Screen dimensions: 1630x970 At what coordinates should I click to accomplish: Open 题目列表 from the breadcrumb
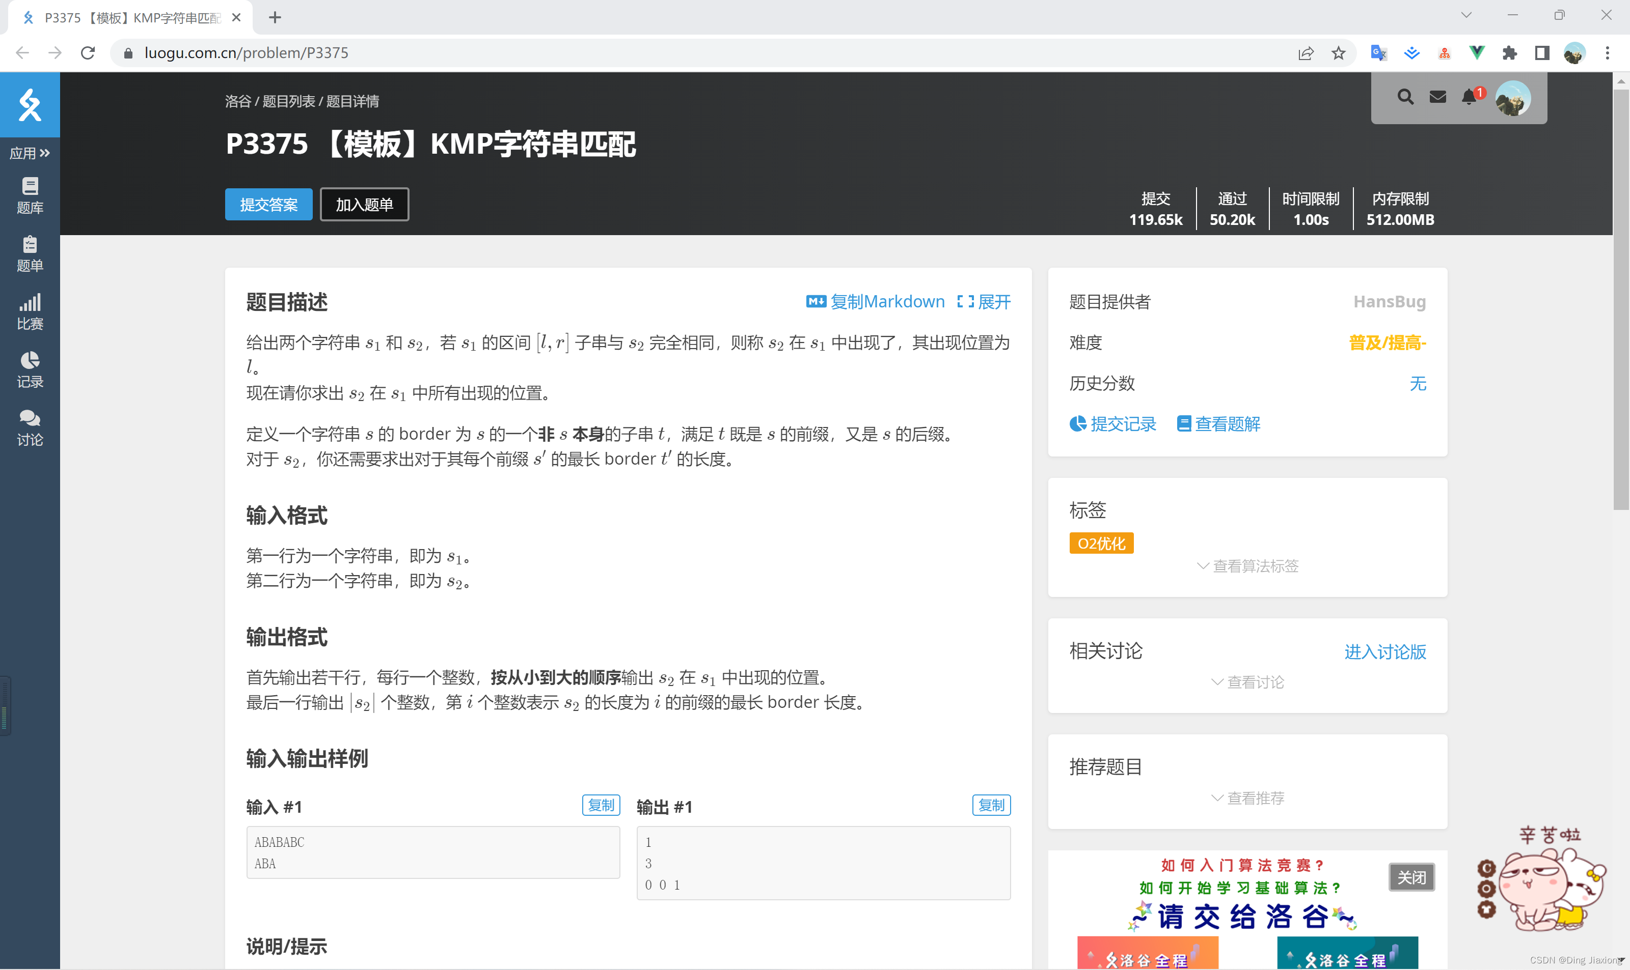290,101
